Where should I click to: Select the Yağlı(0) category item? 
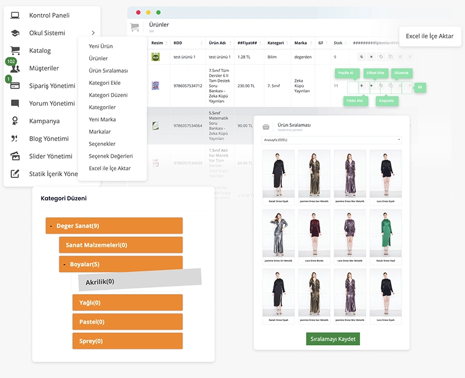(127, 302)
